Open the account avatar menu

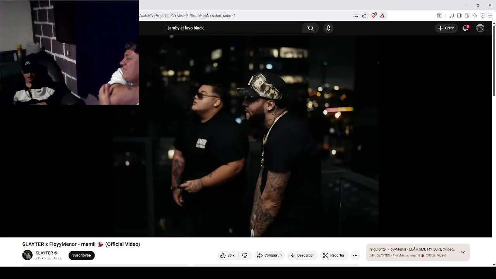click(x=480, y=28)
